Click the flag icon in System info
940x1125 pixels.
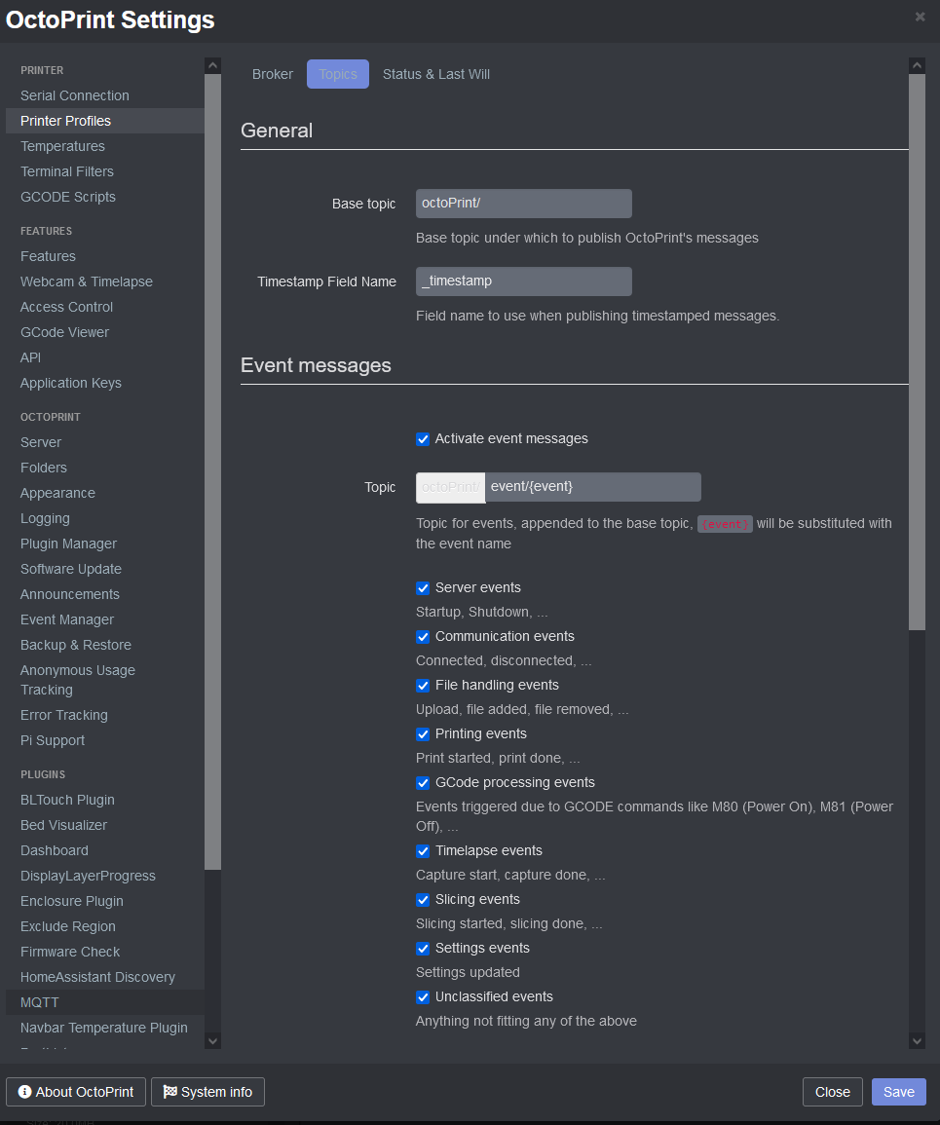tap(170, 1091)
